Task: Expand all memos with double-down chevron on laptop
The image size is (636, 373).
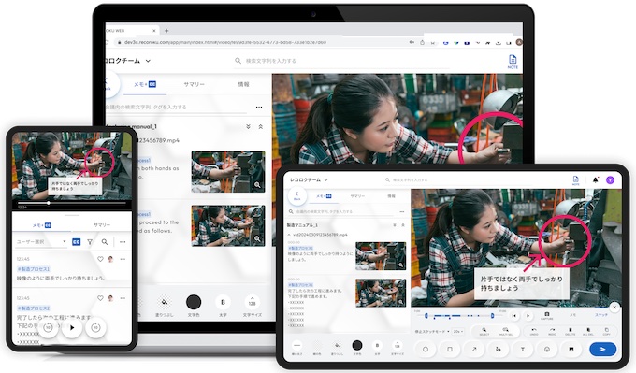Action: (x=248, y=127)
